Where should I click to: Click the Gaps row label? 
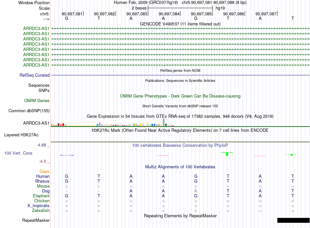tap(44, 171)
